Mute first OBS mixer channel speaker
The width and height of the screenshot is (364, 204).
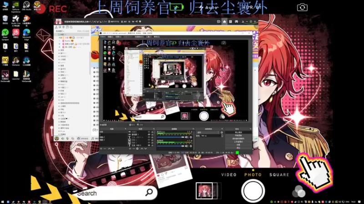pos(187,137)
